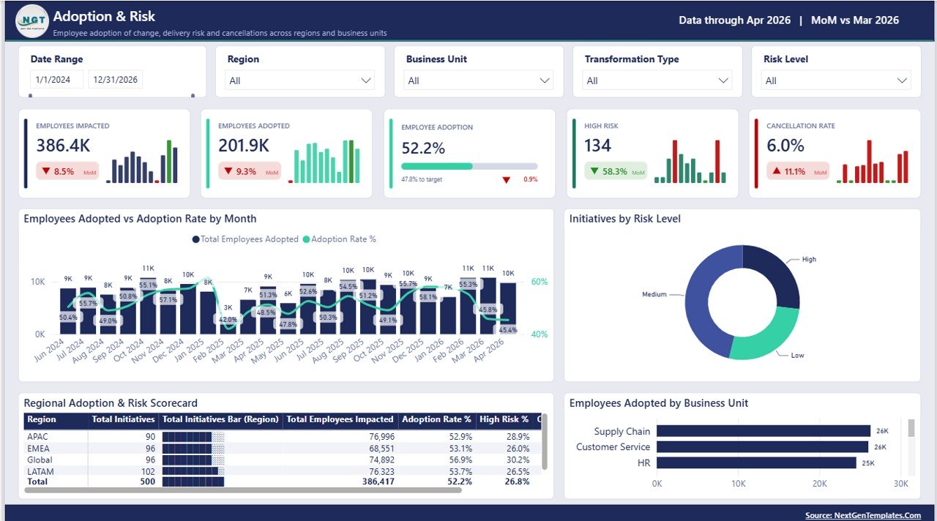This screenshot has height=521, width=937.
Task: Sort by Total Initiatives Bar (Region) header
Action: [220, 420]
